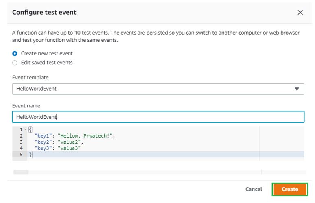This screenshot has width=315, height=203.
Task: Click line number 4 in editor gutter
Action: click(x=21, y=148)
